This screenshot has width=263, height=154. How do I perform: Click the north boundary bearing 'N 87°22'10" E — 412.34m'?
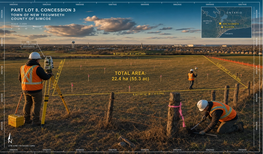129,54
